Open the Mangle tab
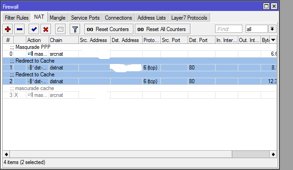Viewport: 293px width, 170px height. coord(57,18)
